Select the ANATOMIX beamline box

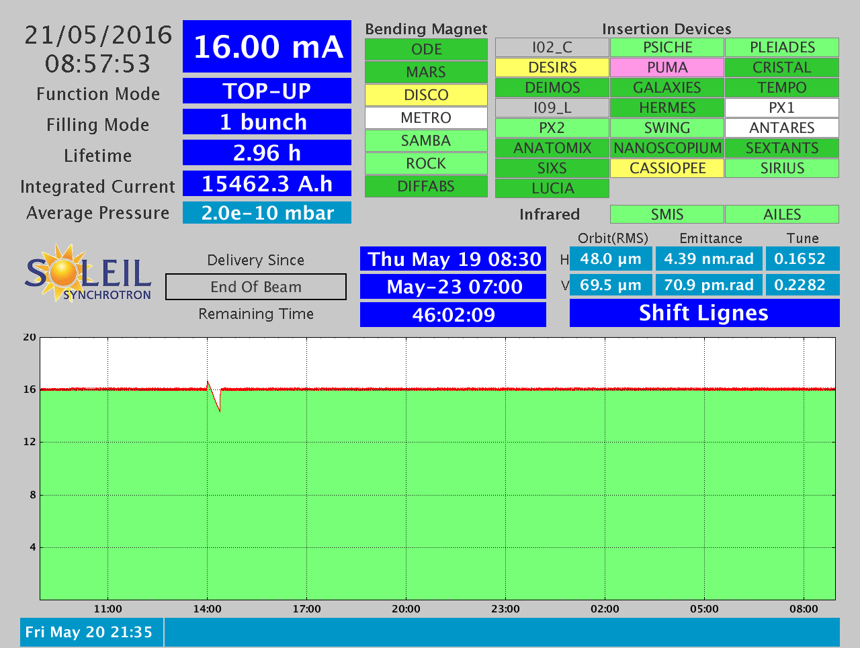click(552, 148)
